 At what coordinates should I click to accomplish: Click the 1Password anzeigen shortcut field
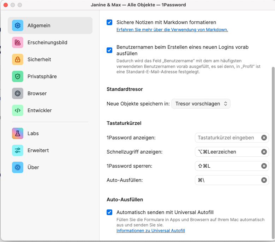point(226,138)
